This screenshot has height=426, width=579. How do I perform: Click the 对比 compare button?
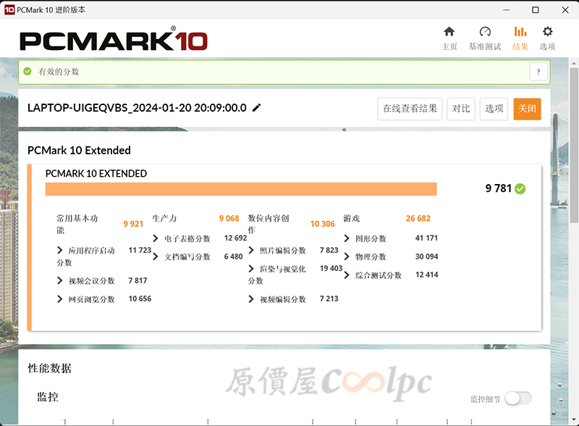[x=461, y=109]
